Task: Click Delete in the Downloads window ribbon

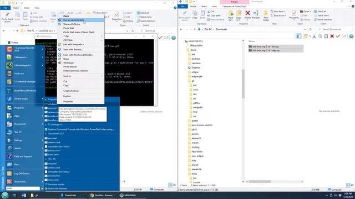Action: point(247,15)
